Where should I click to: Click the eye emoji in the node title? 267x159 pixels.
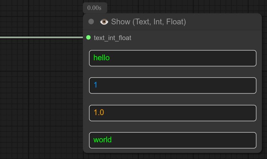point(104,22)
